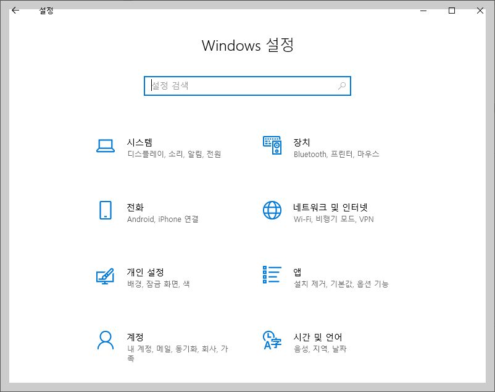Click the text Android, iPhone 연결
Image resolution: width=495 pixels, height=392 pixels.
(163, 219)
